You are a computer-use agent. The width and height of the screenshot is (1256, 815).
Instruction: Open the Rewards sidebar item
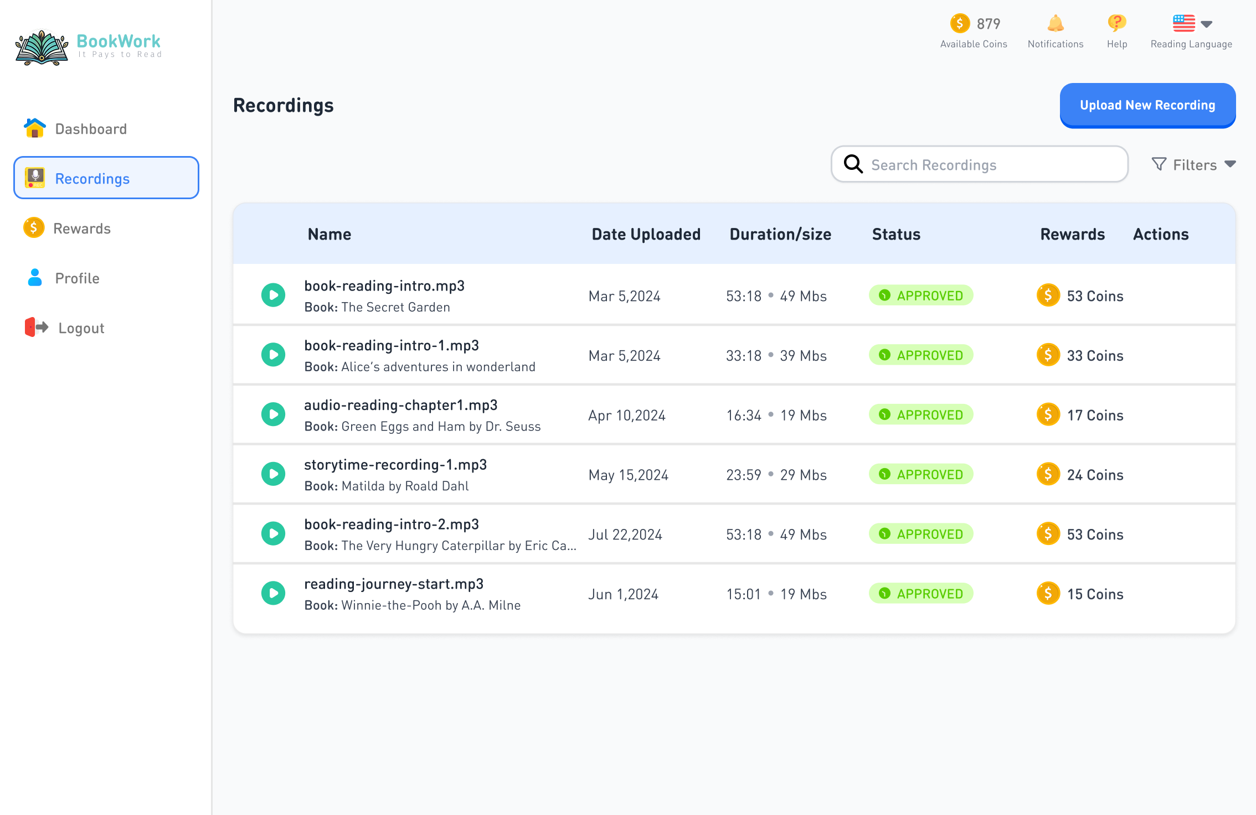81,229
